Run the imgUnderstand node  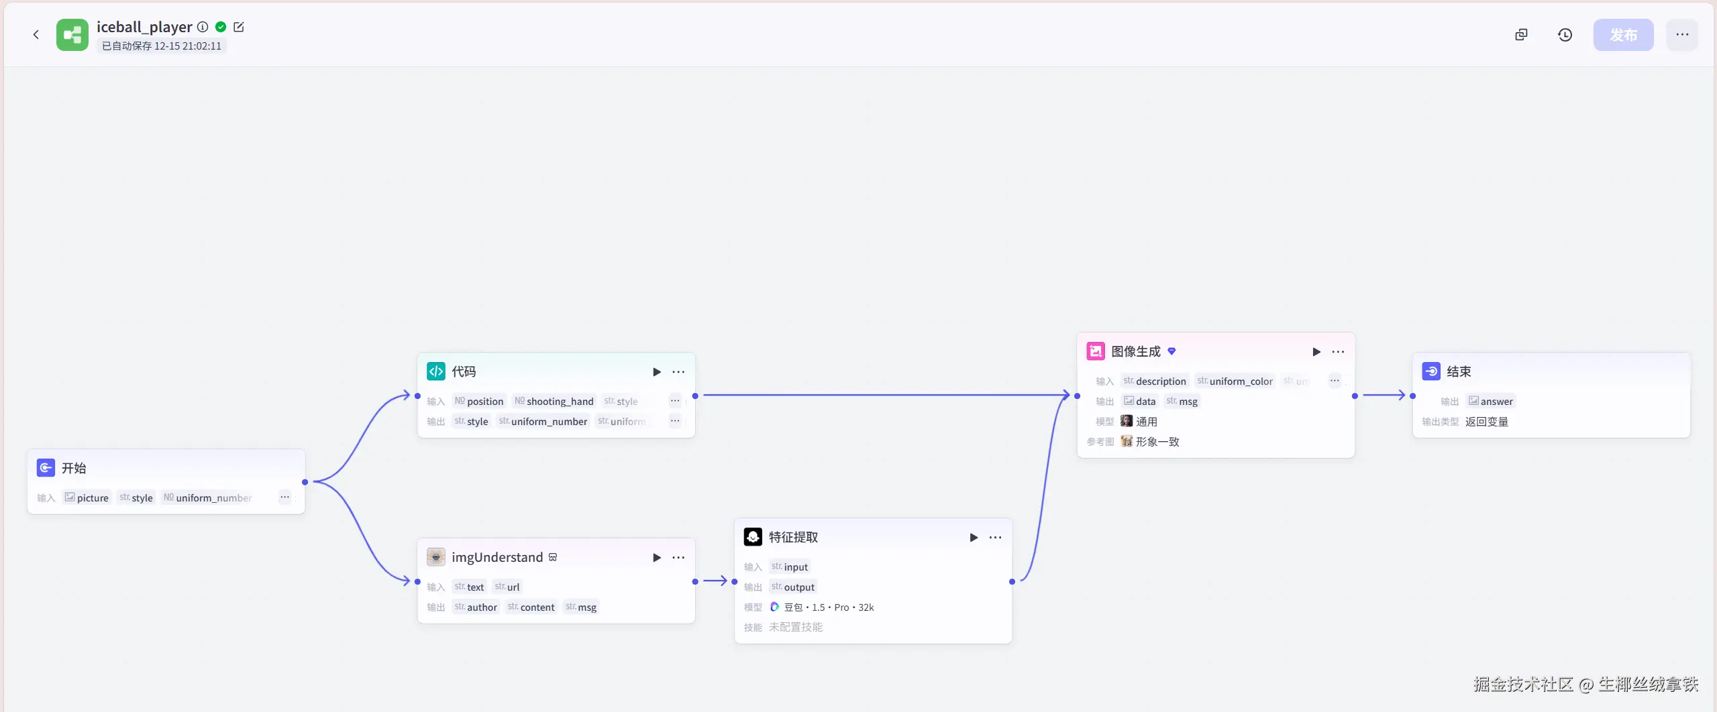(657, 558)
